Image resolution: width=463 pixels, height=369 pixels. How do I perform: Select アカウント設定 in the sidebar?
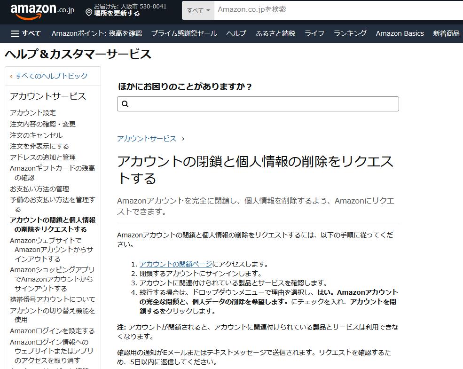click(29, 113)
